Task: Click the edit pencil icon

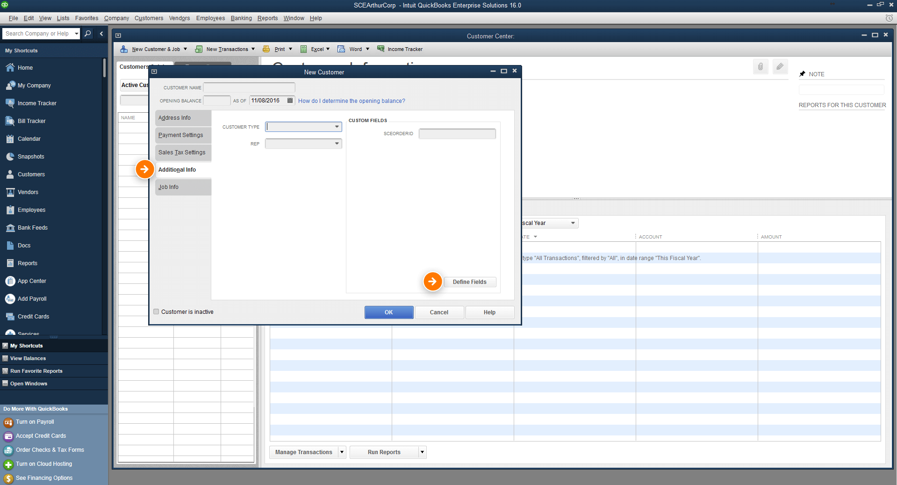Action: click(780, 67)
